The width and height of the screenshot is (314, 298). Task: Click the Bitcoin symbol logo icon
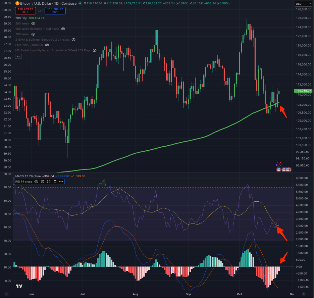17,3
